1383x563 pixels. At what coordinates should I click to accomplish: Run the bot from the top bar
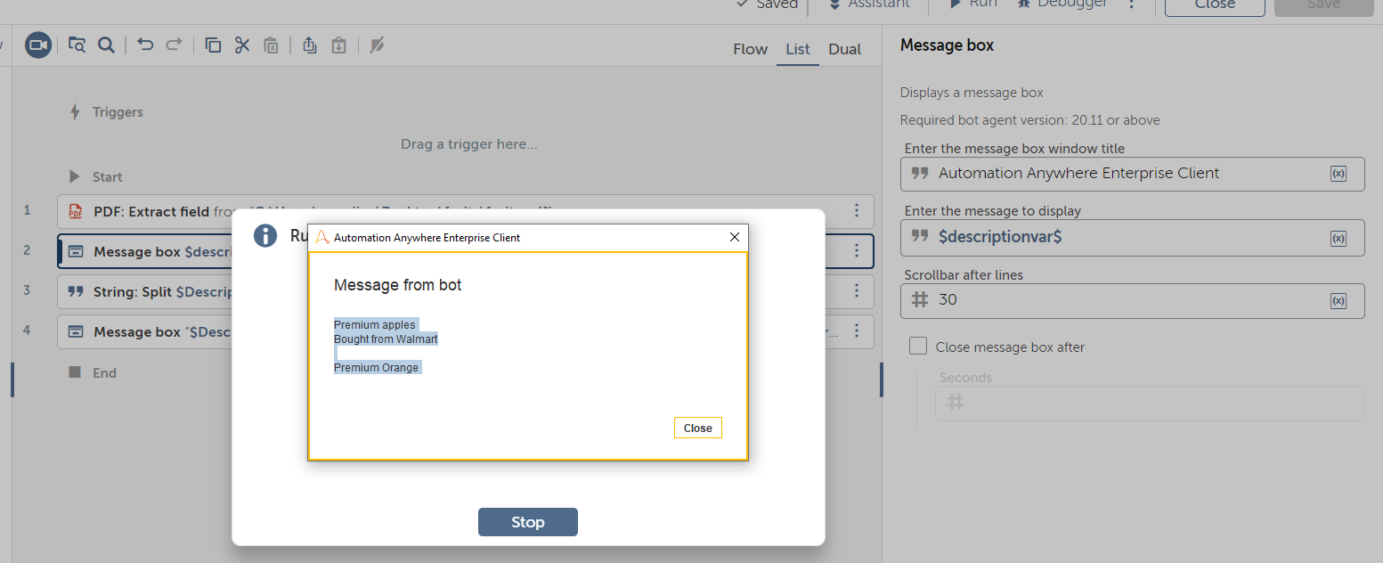point(972,4)
